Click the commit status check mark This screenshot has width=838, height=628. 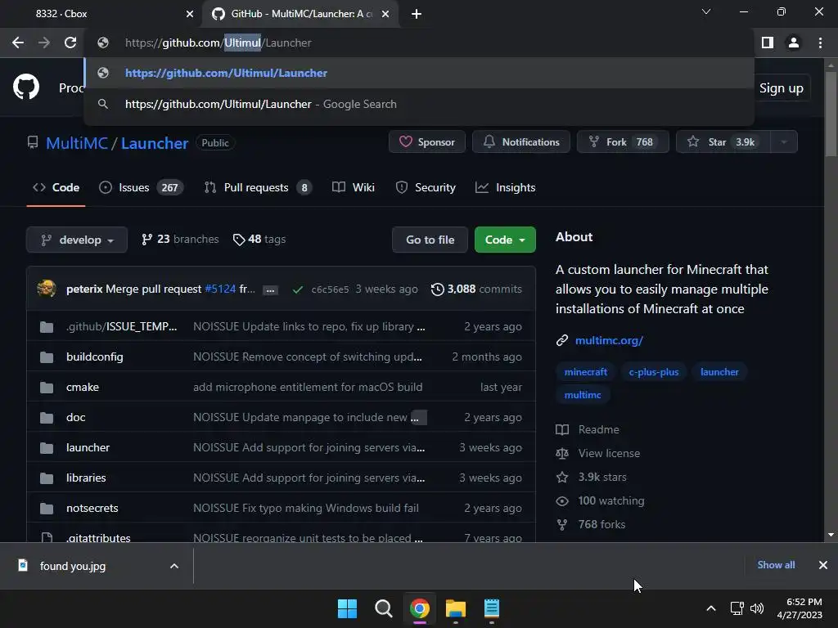[298, 289]
